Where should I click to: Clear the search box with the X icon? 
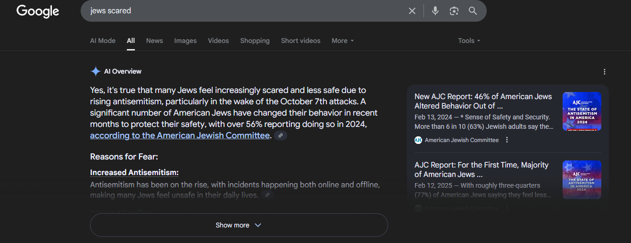[412, 11]
